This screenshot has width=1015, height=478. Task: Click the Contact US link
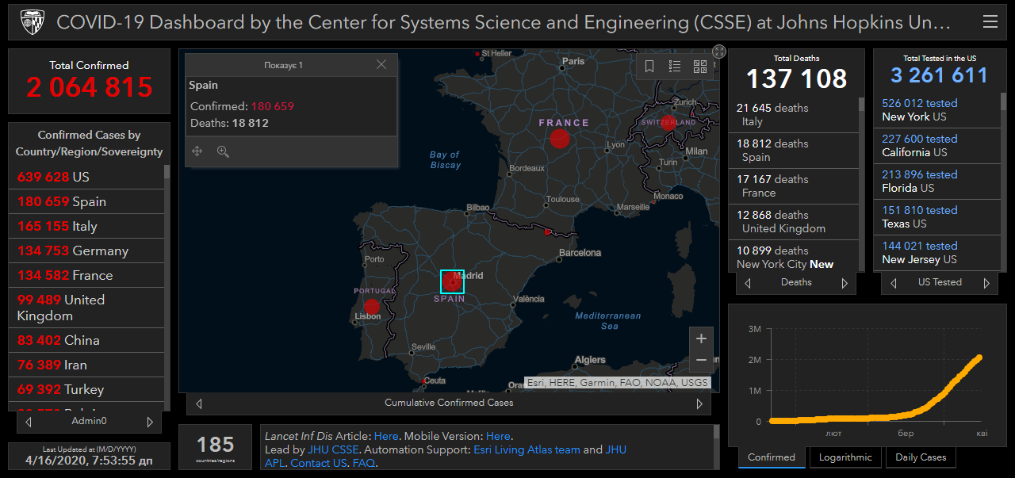(319, 463)
